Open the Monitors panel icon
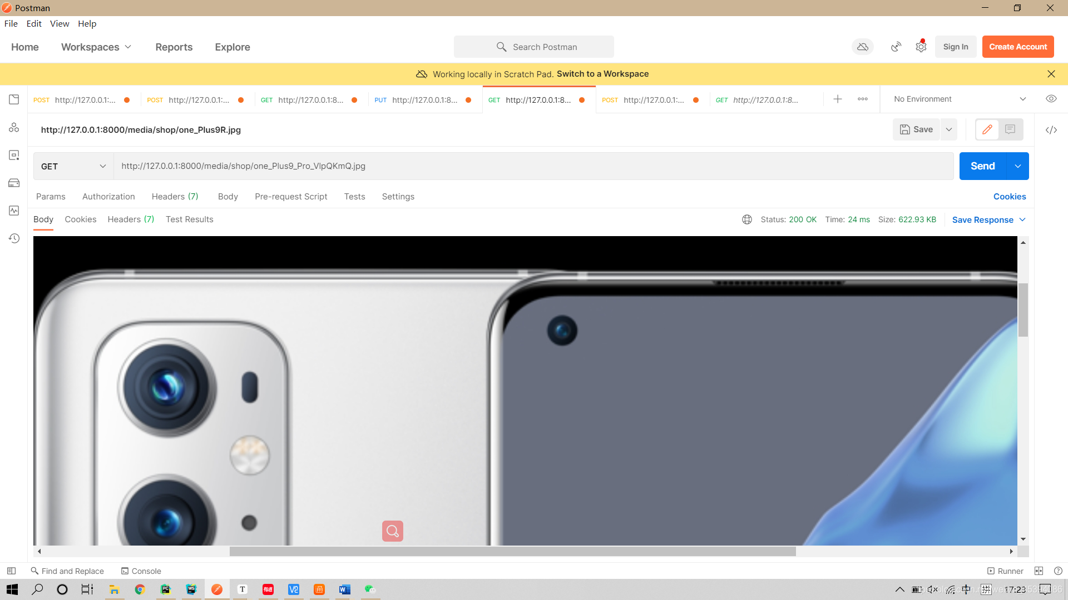1068x600 pixels. 14,210
